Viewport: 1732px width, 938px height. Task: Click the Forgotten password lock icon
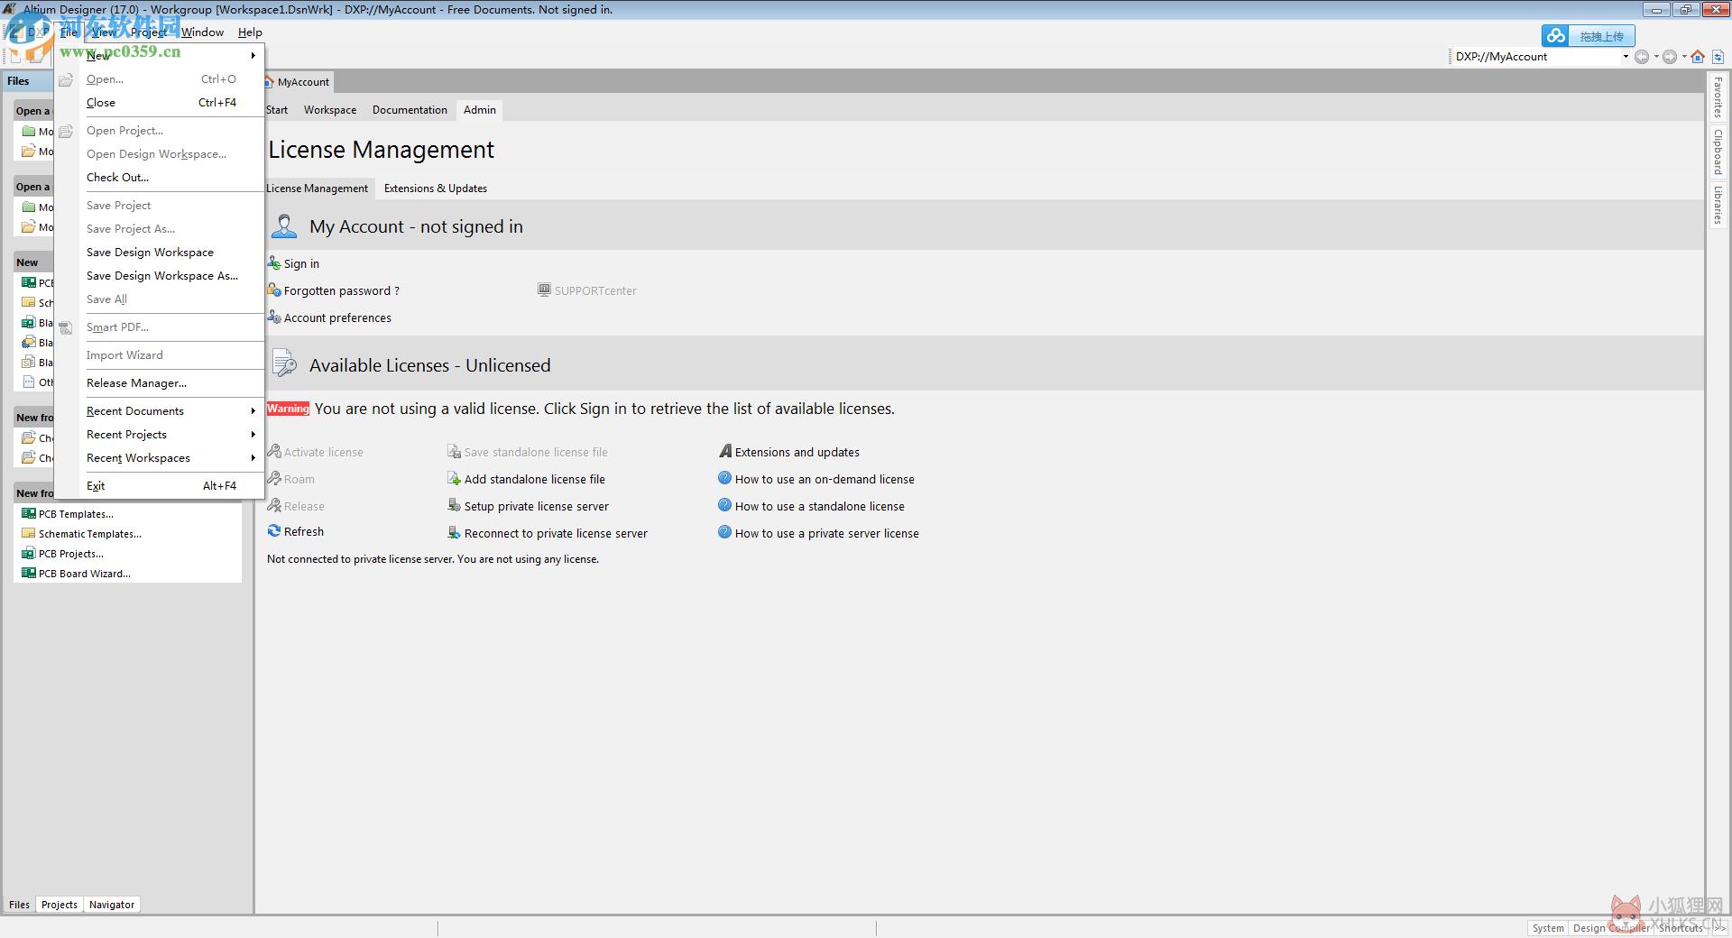[x=274, y=290]
